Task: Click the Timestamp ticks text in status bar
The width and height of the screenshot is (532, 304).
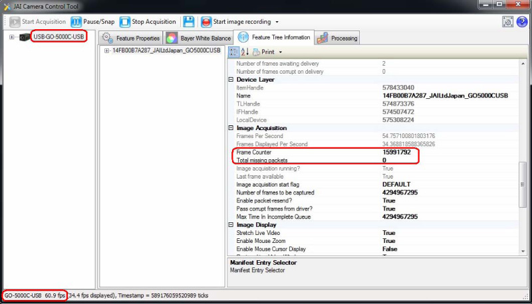Action: 163,295
